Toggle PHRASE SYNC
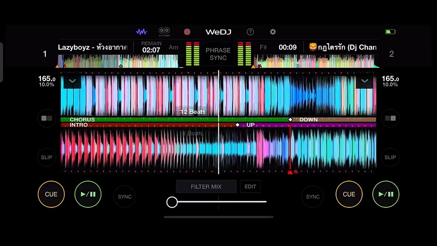 218,54
